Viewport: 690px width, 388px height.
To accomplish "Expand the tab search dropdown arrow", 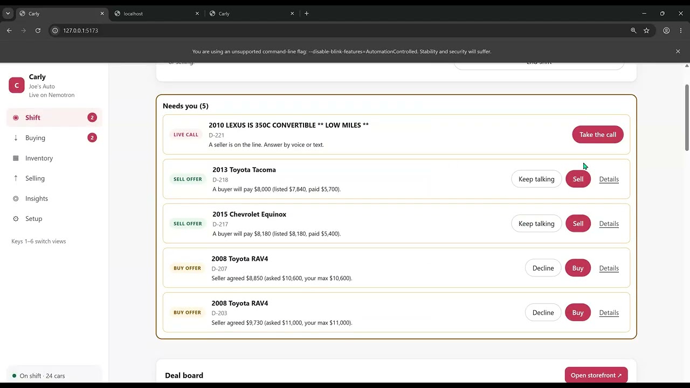I will tap(8, 13).
